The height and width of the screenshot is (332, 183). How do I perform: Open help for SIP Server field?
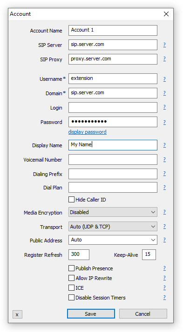[164, 45]
